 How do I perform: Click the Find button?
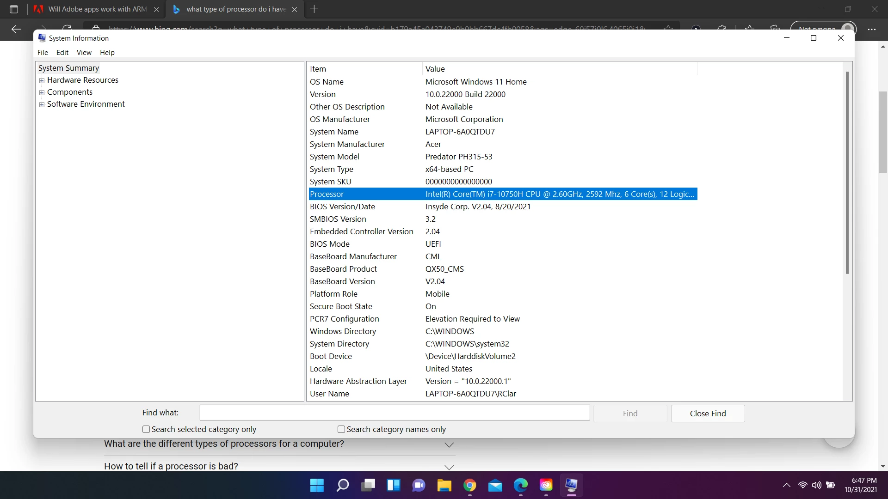pos(630,414)
